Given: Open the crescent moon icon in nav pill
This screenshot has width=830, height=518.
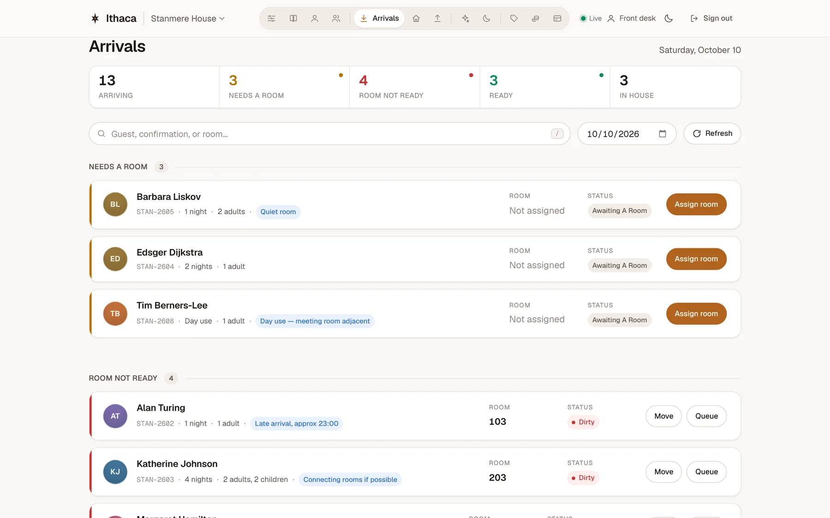Looking at the screenshot, I should click(486, 18).
